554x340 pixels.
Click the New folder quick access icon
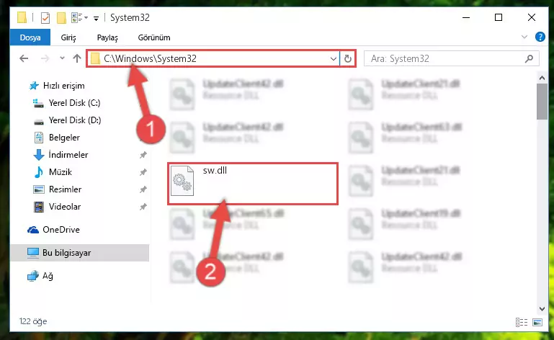(x=61, y=18)
